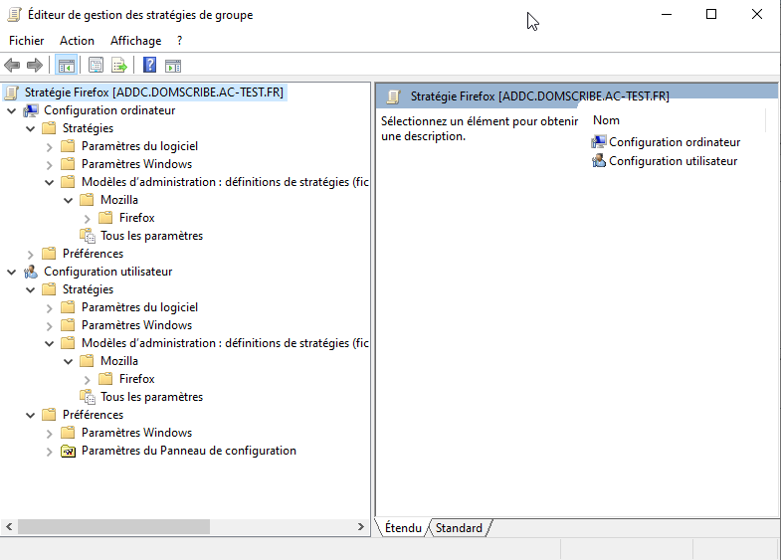Image resolution: width=781 pixels, height=560 pixels.
Task: Click the Configuration utilisateur user icon in the tree
Action: coord(31,272)
